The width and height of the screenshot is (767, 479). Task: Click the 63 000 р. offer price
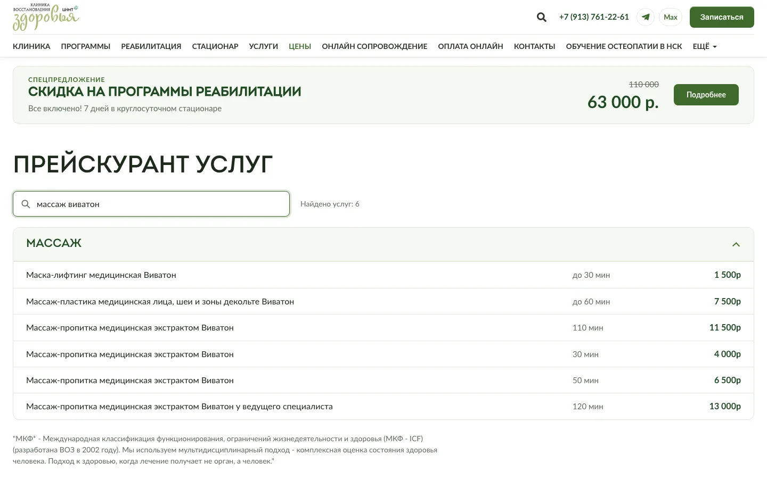(623, 102)
